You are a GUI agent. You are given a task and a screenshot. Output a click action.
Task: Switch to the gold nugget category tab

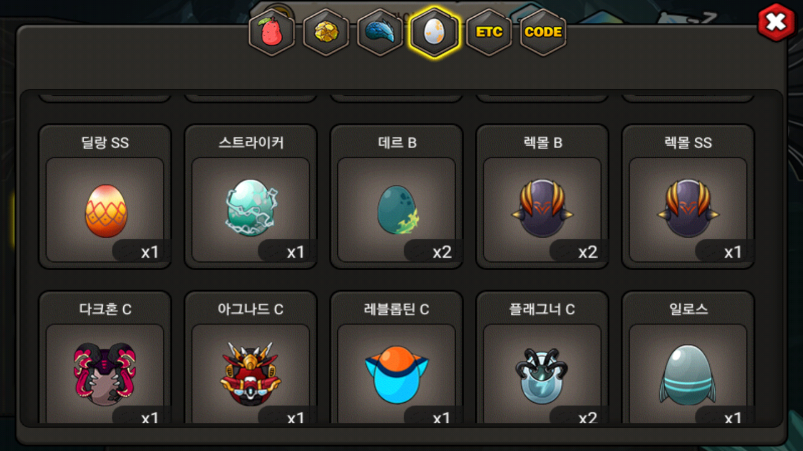pyautogui.click(x=326, y=32)
